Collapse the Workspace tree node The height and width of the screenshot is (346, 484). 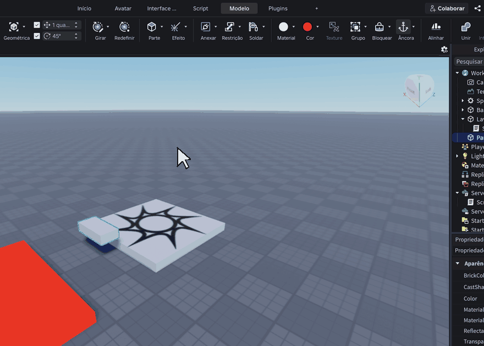pos(457,73)
